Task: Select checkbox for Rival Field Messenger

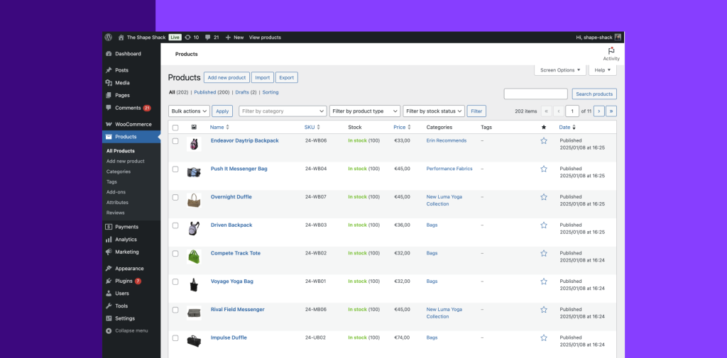Action: (x=175, y=310)
